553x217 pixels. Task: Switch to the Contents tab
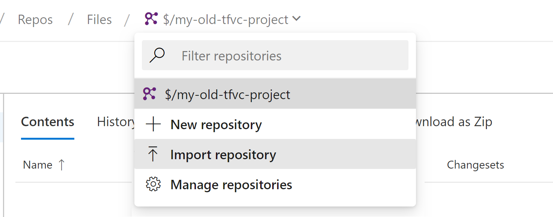[x=48, y=122]
